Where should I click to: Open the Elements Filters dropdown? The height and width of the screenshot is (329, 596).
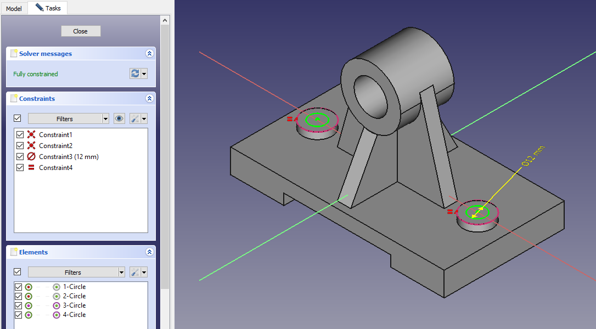click(76, 272)
